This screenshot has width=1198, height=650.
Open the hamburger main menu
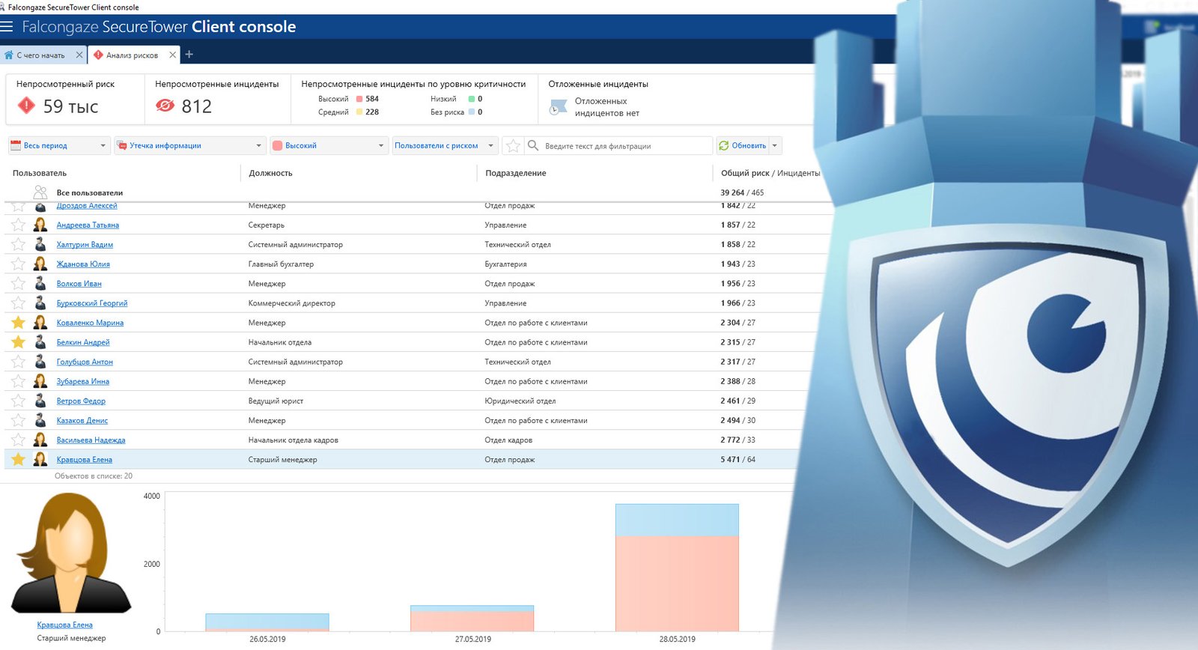point(7,26)
